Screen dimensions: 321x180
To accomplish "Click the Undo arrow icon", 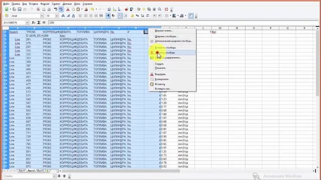I will pyautogui.click(x=92, y=9).
